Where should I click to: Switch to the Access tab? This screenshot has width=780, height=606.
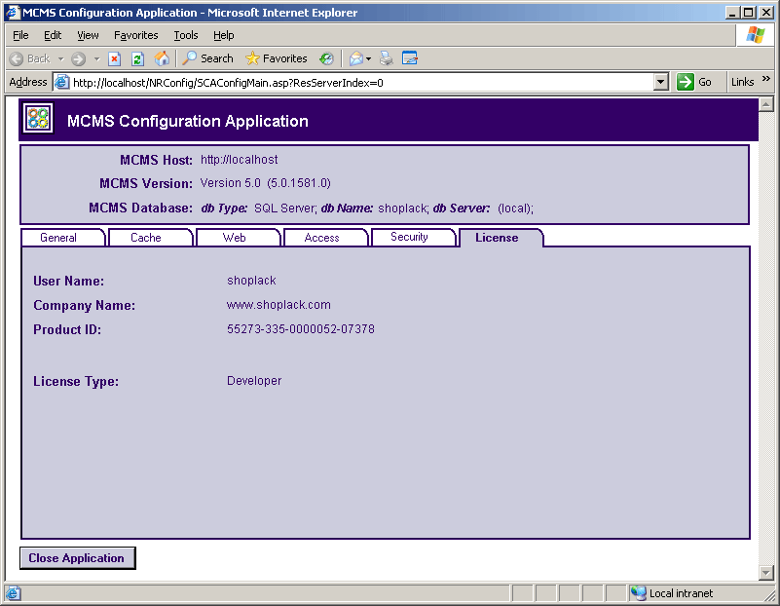click(x=326, y=238)
